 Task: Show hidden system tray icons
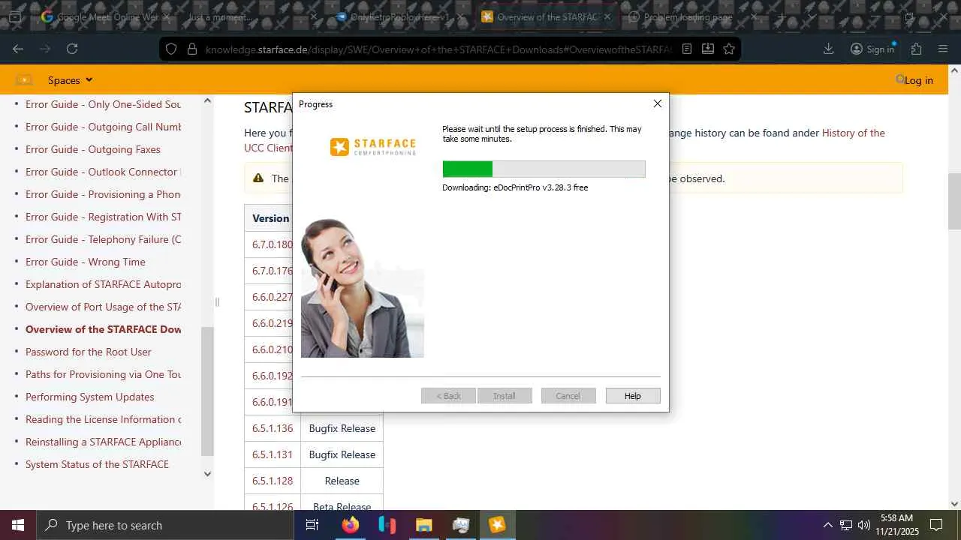pyautogui.click(x=827, y=525)
